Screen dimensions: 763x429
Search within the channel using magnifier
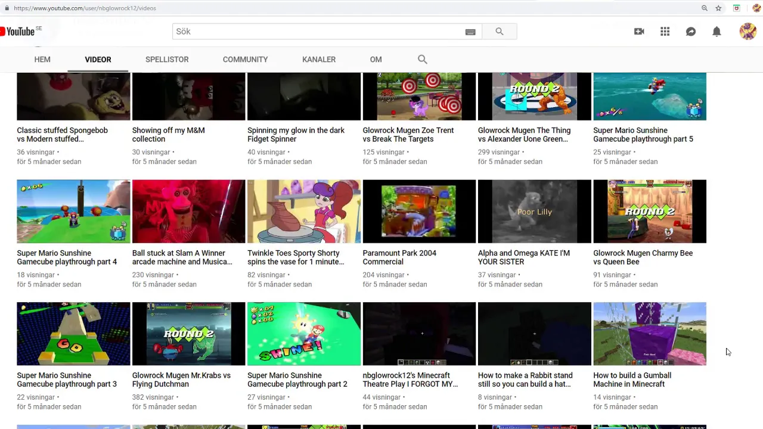(x=423, y=60)
